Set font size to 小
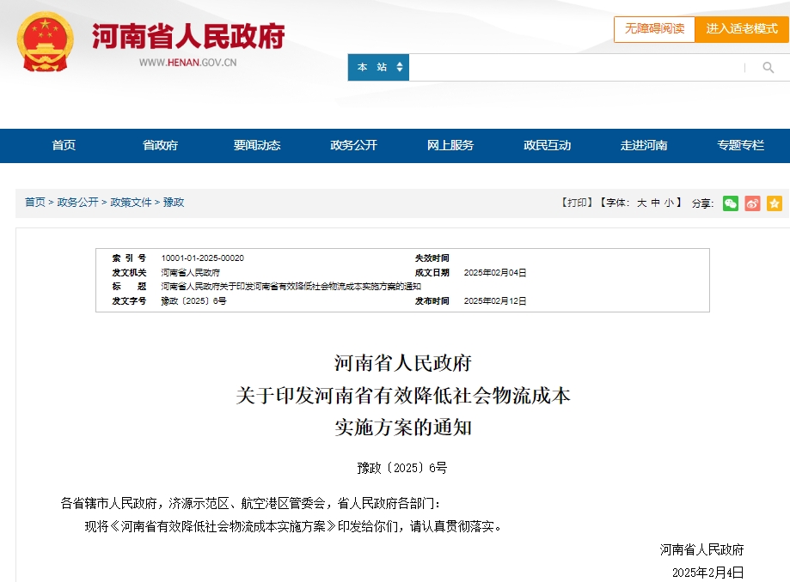790x582 pixels. point(667,203)
